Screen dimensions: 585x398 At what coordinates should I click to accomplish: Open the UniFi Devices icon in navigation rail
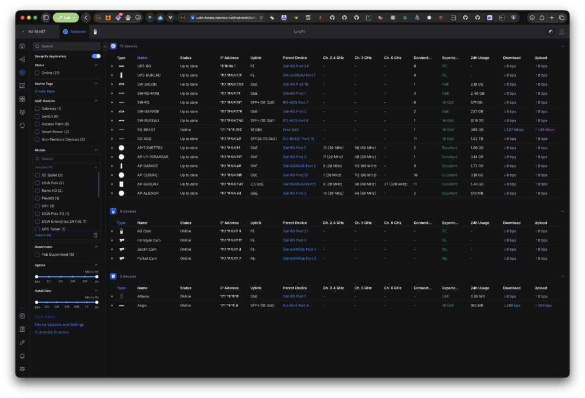22,73
